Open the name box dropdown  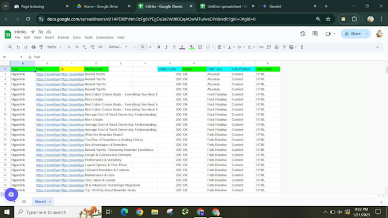[x=21, y=57]
